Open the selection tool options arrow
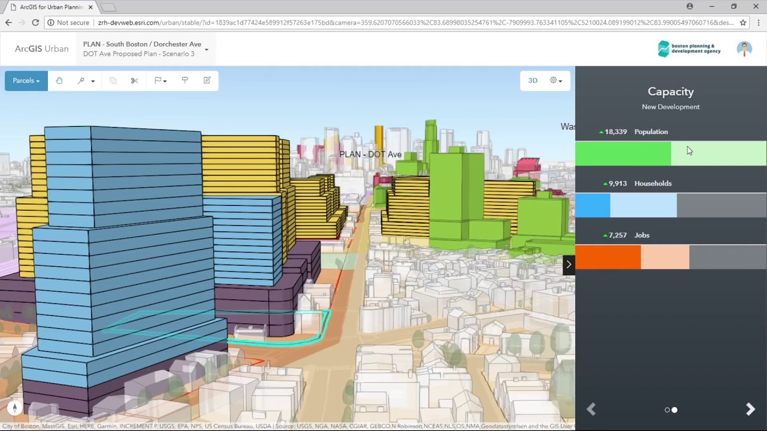 93,81
